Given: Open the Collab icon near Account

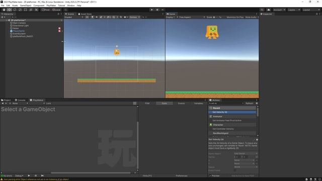Looking at the screenshot, I should 262,10.
